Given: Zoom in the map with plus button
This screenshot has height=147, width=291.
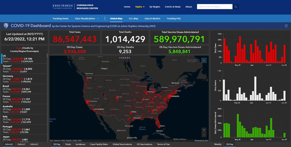Looking at the screenshot, I should click(204, 130).
